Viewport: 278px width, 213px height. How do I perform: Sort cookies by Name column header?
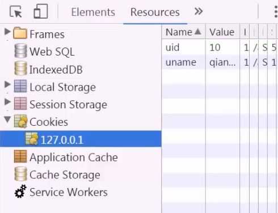(x=183, y=32)
